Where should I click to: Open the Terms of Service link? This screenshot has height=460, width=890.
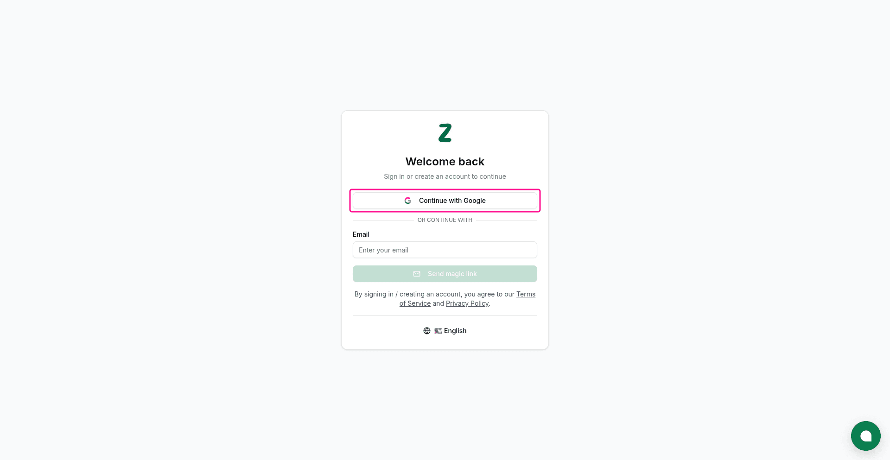point(526,294)
